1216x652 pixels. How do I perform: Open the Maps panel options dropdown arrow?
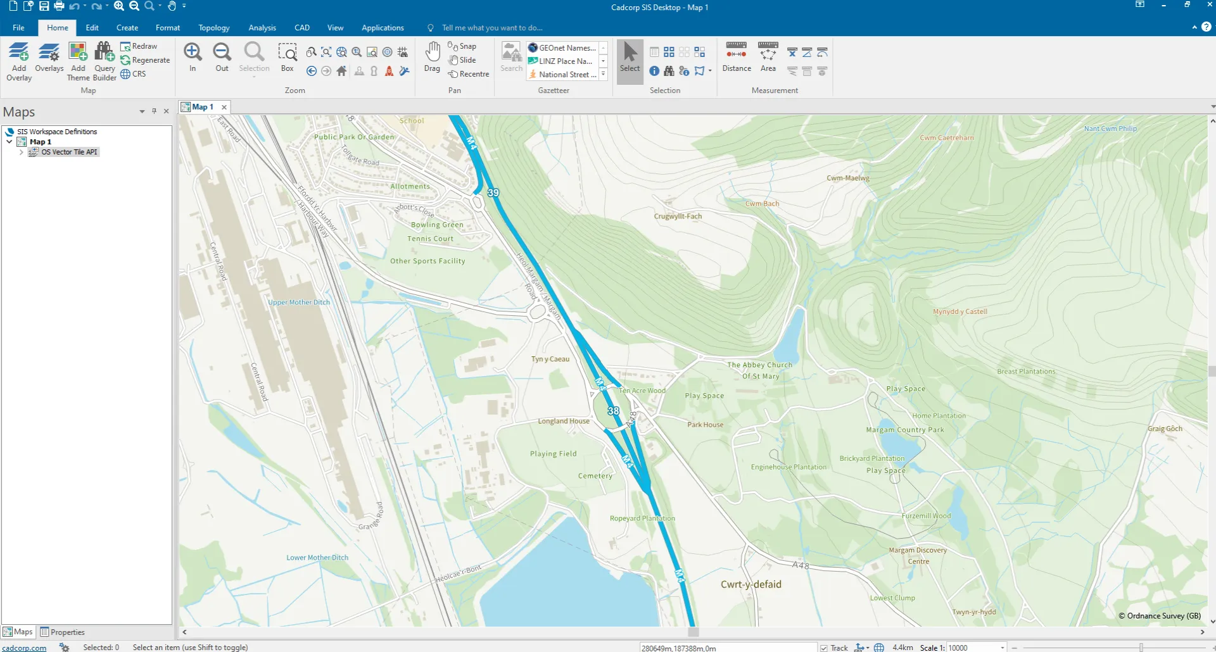[142, 111]
